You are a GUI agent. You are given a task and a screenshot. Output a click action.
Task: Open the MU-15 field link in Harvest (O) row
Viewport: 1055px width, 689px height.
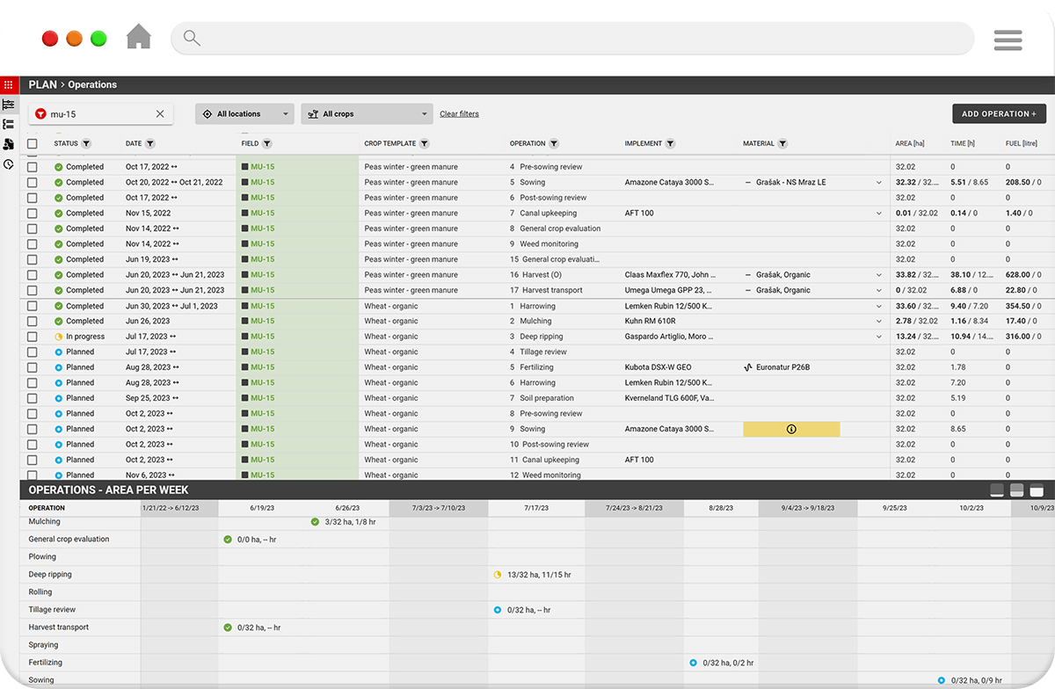tap(262, 275)
